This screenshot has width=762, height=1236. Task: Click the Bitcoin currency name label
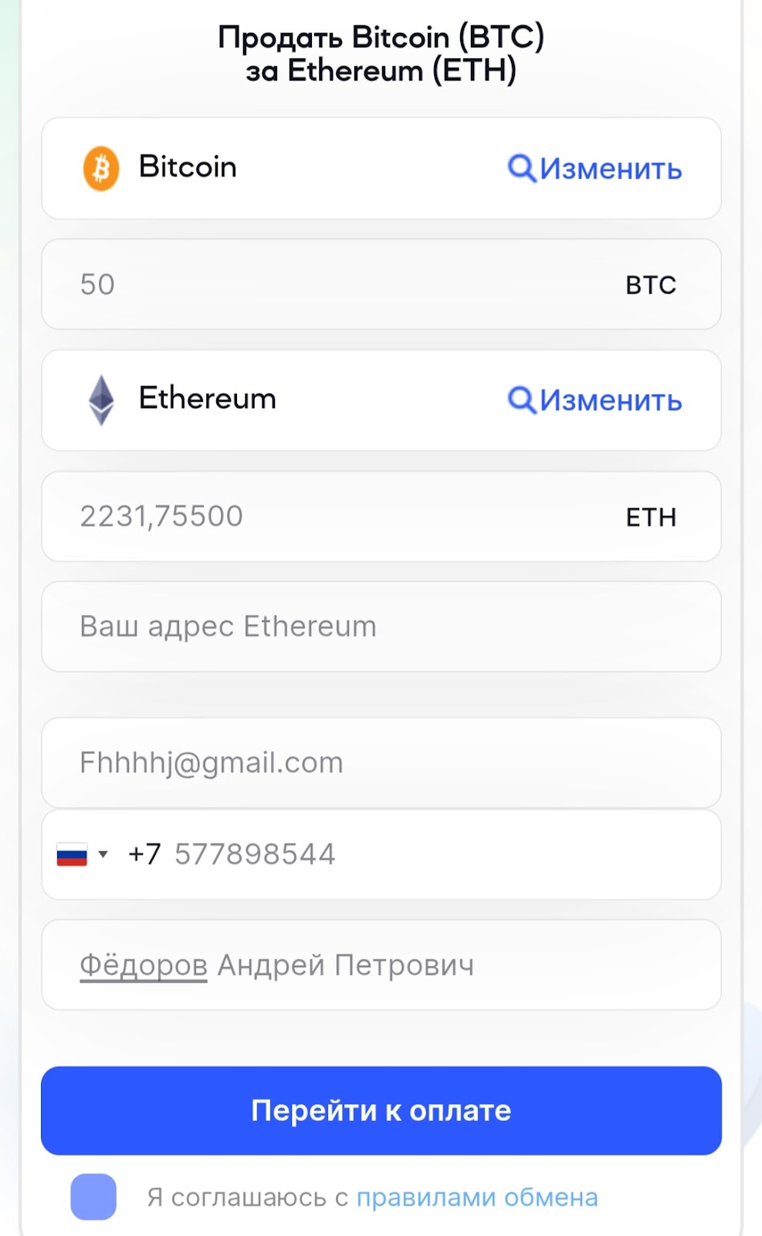(x=188, y=167)
